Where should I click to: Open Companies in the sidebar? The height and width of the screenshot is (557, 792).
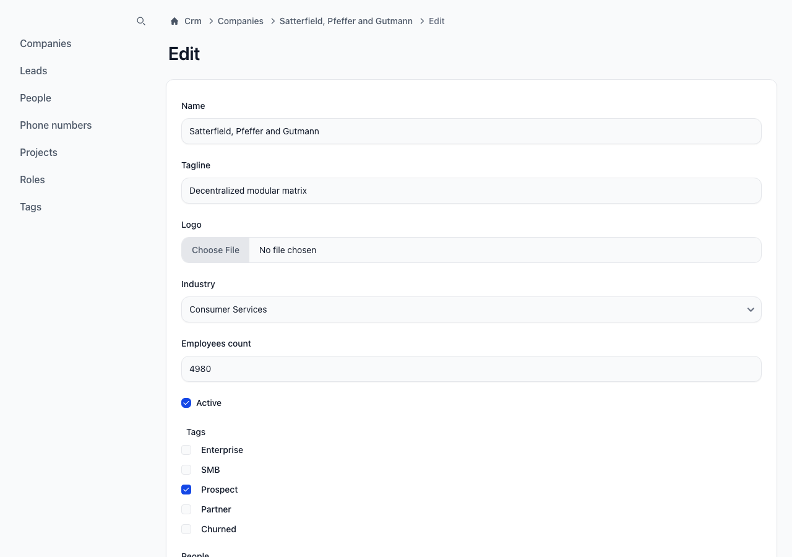[x=46, y=43]
